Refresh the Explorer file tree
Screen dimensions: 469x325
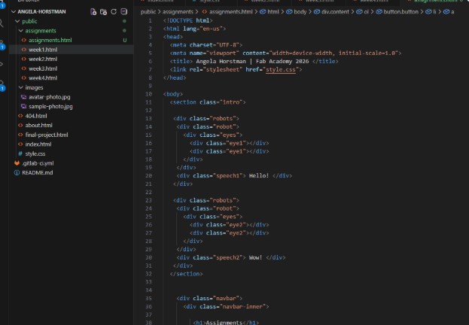coord(114,11)
